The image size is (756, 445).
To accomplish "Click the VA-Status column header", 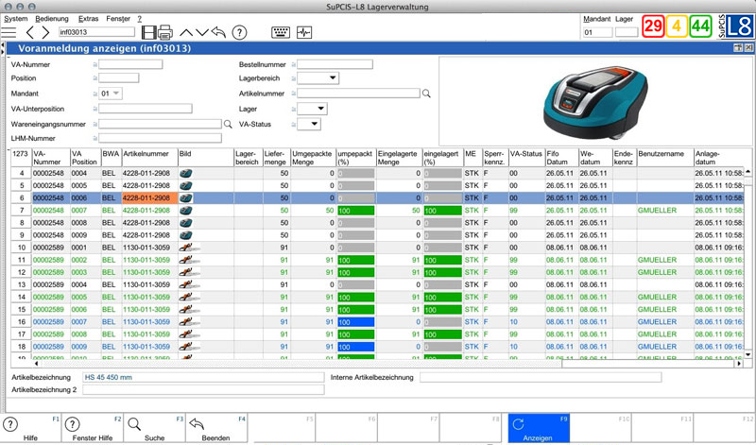I will coord(526,158).
